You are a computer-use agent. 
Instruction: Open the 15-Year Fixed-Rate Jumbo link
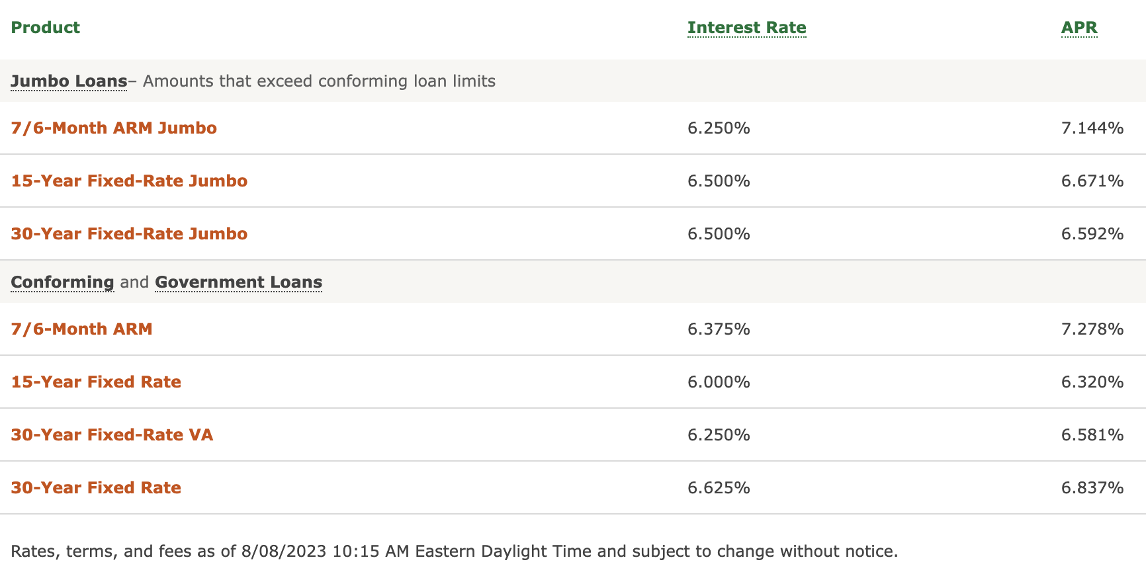129,181
